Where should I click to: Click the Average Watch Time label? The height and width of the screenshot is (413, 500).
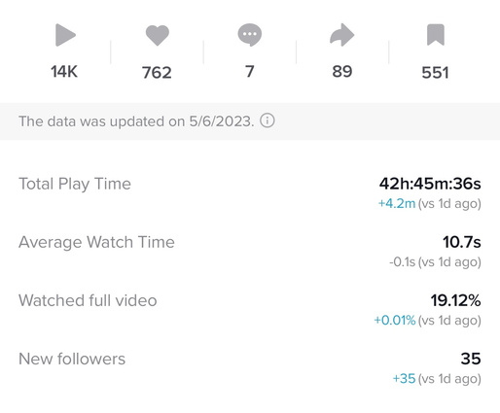point(96,242)
